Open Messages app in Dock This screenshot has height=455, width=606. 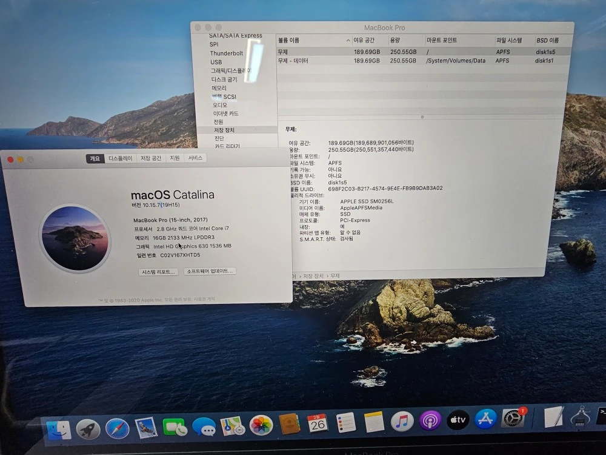pyautogui.click(x=204, y=426)
